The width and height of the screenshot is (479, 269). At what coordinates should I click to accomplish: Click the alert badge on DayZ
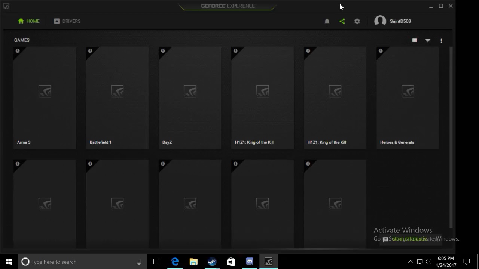click(162, 51)
